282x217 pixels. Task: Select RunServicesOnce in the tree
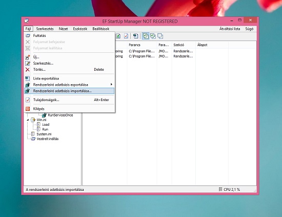pyautogui.click(x=61, y=115)
